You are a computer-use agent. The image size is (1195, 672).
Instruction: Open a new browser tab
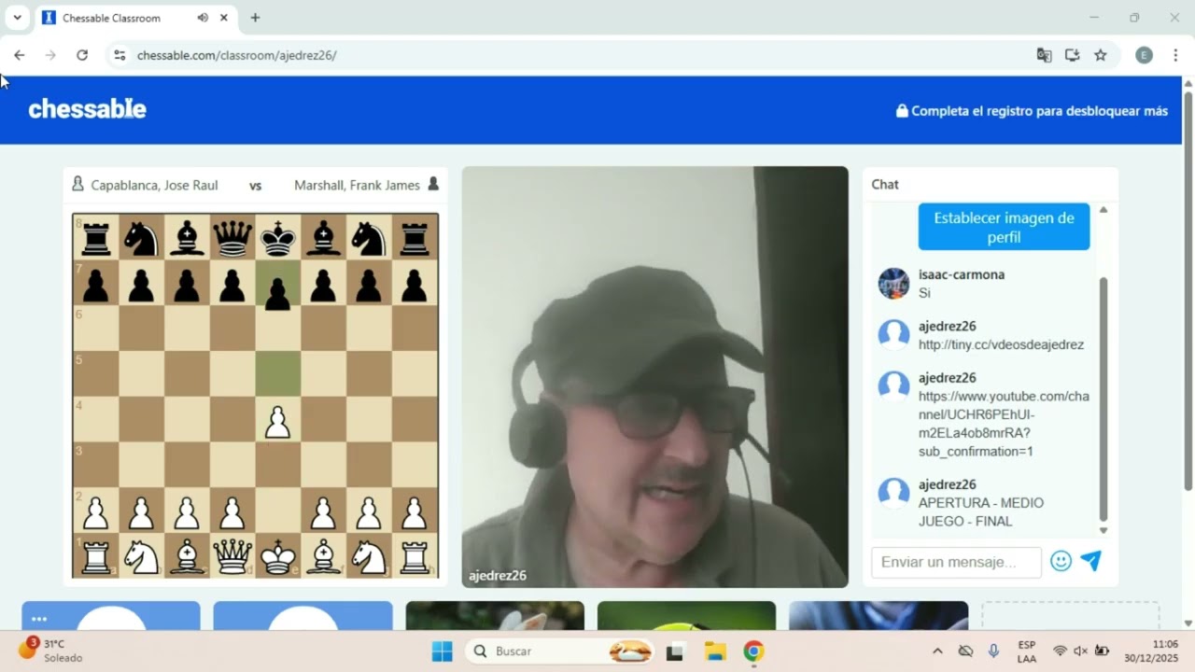[255, 18]
